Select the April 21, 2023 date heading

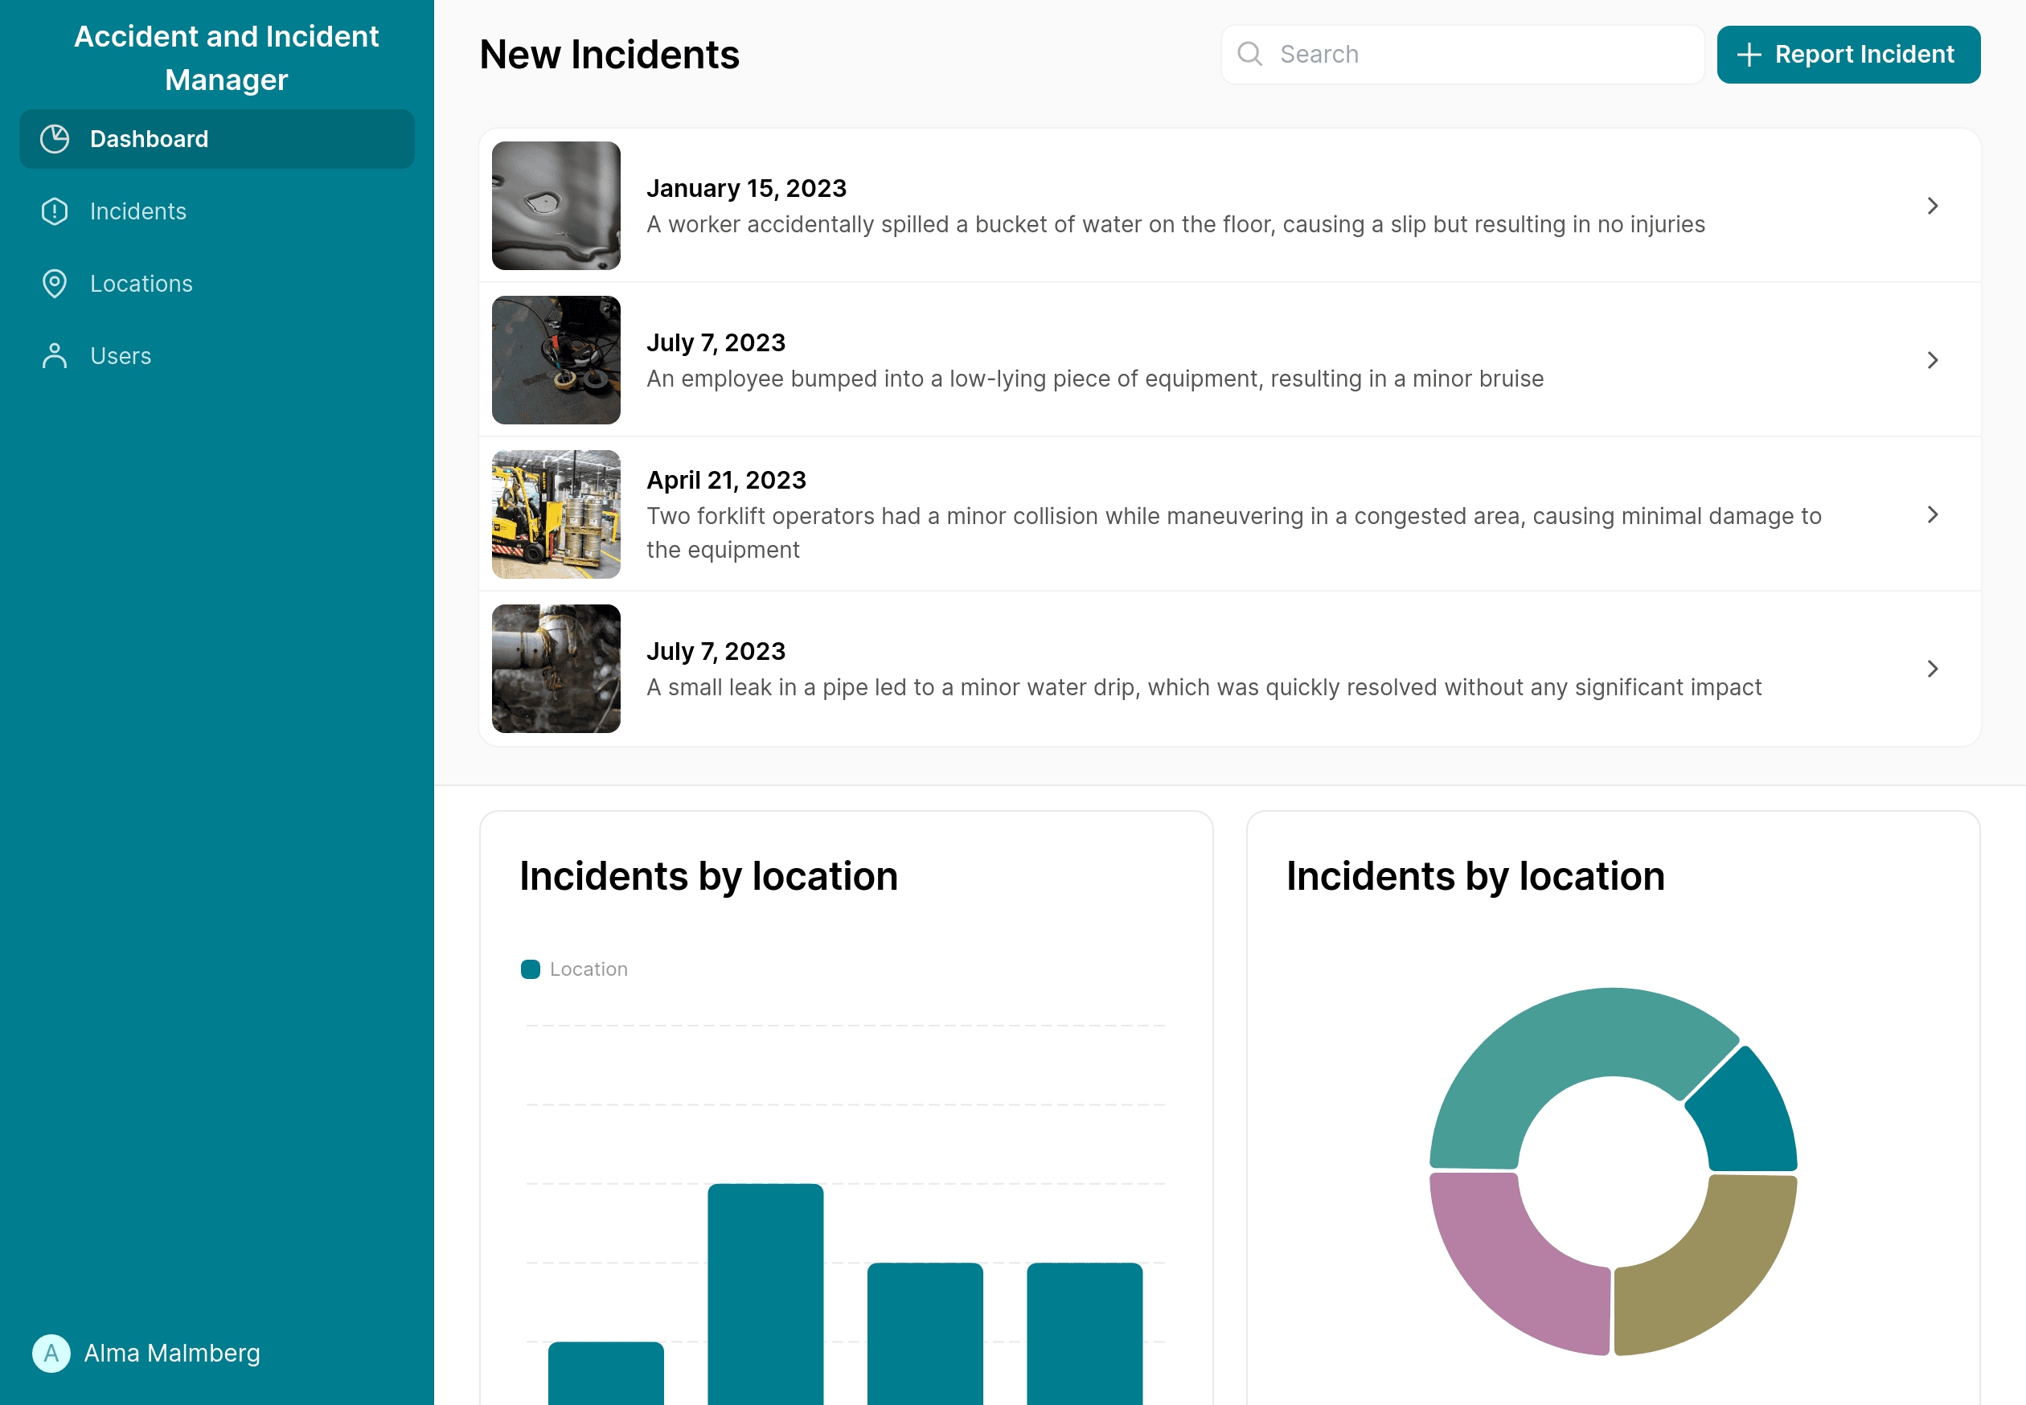coord(727,480)
